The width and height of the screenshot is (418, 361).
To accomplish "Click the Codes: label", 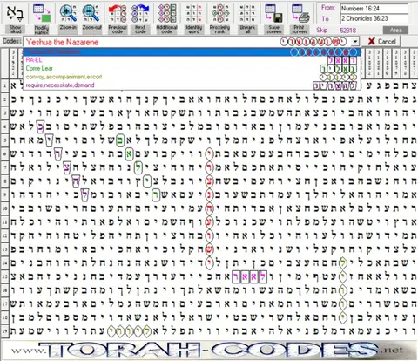I will pos(11,41).
